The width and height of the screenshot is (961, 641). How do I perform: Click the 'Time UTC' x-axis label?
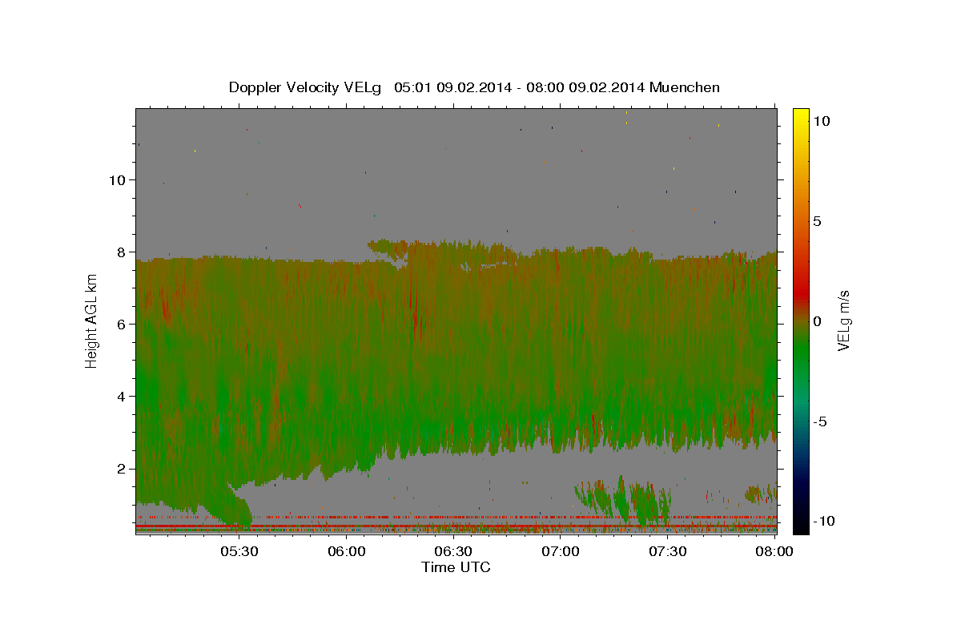pos(456,567)
